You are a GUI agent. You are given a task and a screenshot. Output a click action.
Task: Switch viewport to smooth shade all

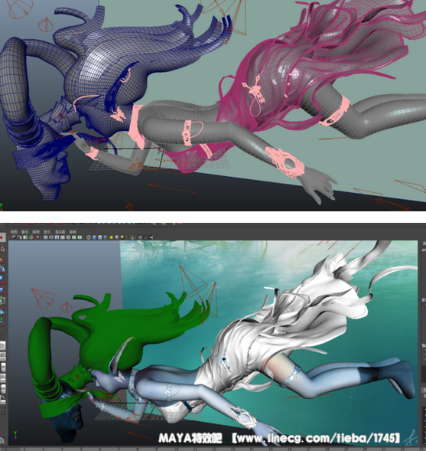tap(94, 237)
